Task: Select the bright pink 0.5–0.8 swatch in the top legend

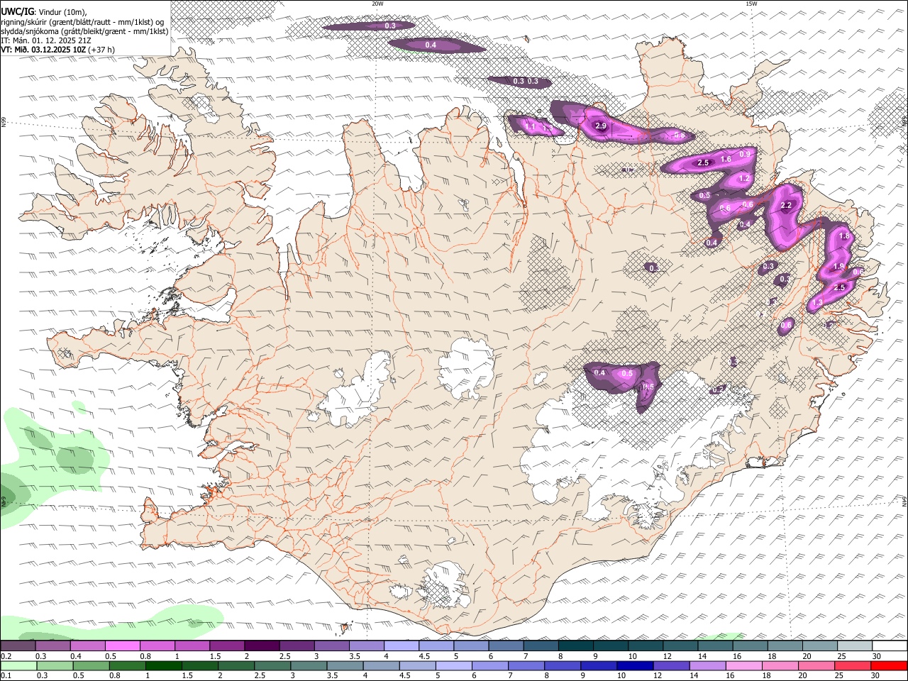Action: (122, 646)
